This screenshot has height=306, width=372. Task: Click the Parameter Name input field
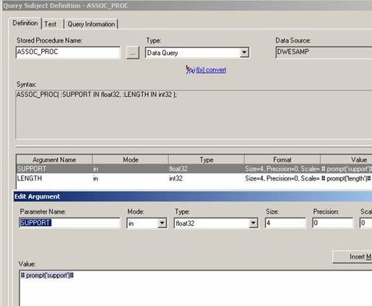tap(69, 223)
